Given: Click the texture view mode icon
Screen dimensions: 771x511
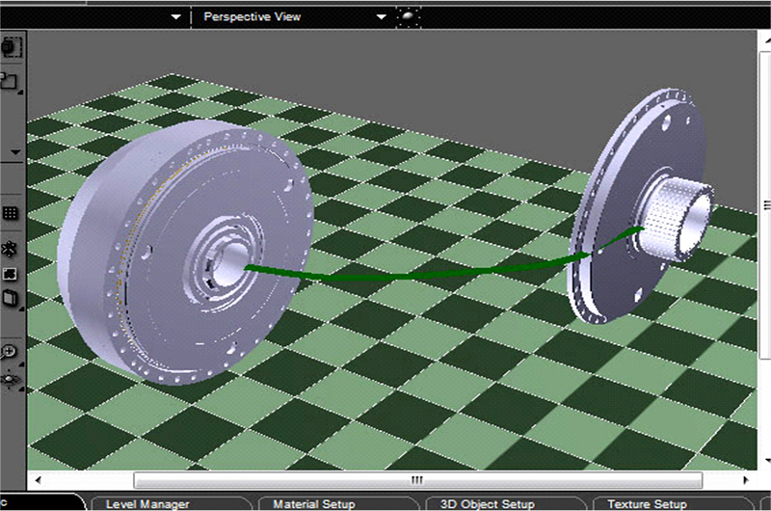Looking at the screenshot, I should click(x=12, y=275).
